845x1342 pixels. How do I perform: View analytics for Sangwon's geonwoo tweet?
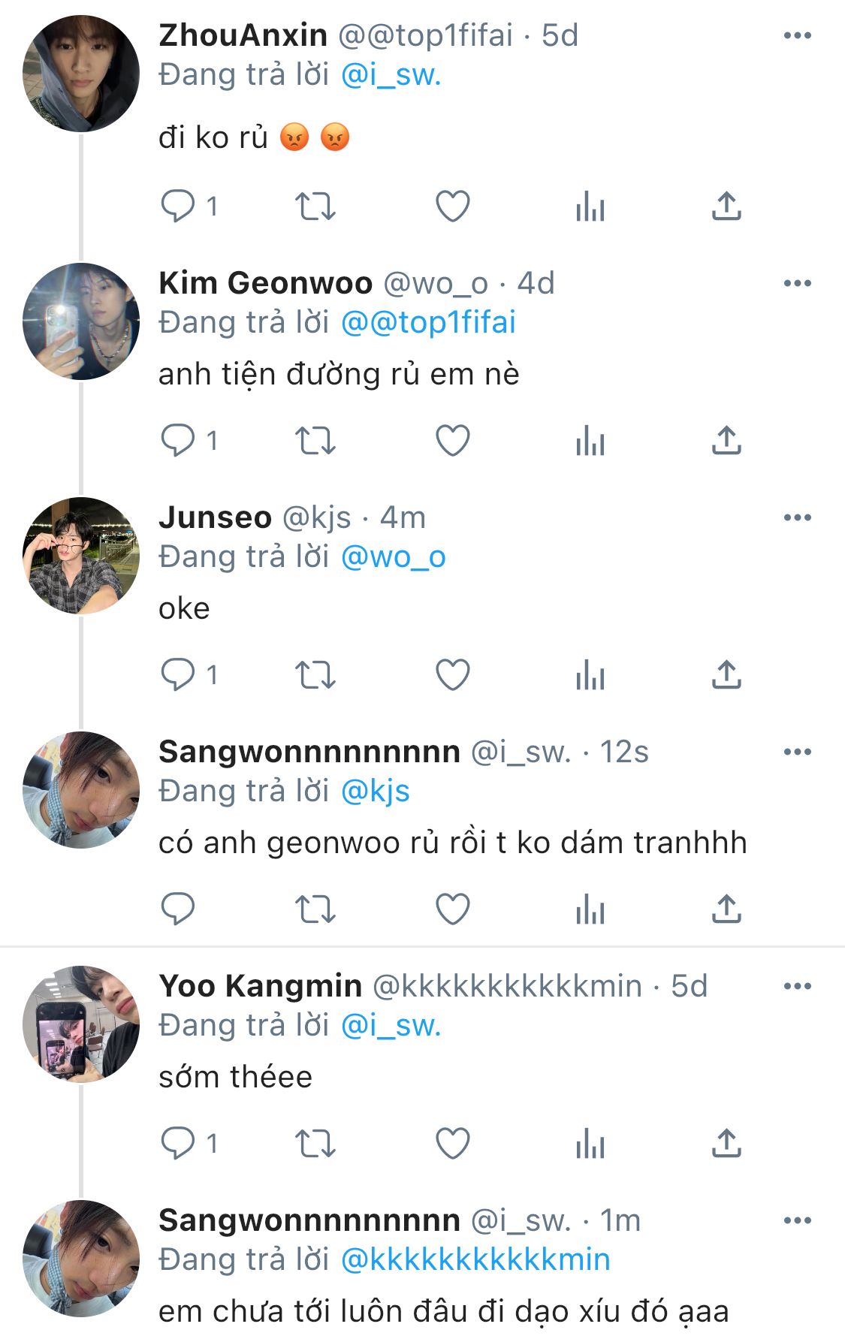click(590, 909)
